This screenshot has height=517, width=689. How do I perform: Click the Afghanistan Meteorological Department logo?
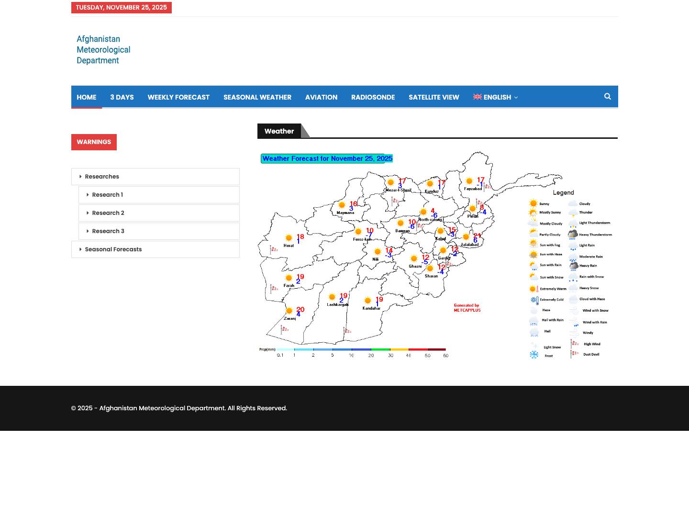[x=103, y=50]
